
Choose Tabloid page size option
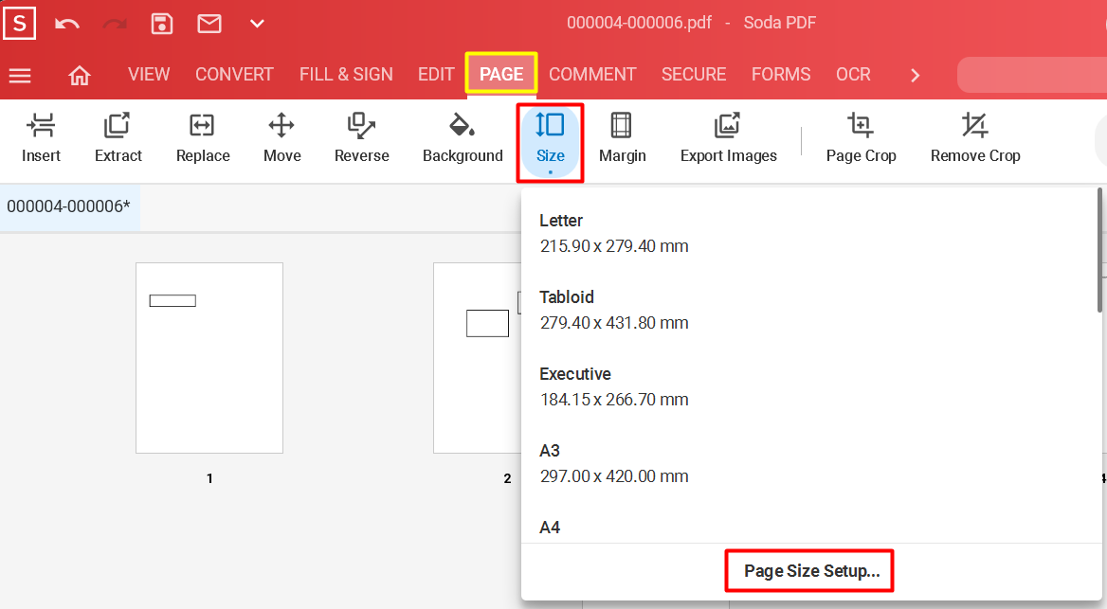[x=614, y=310]
